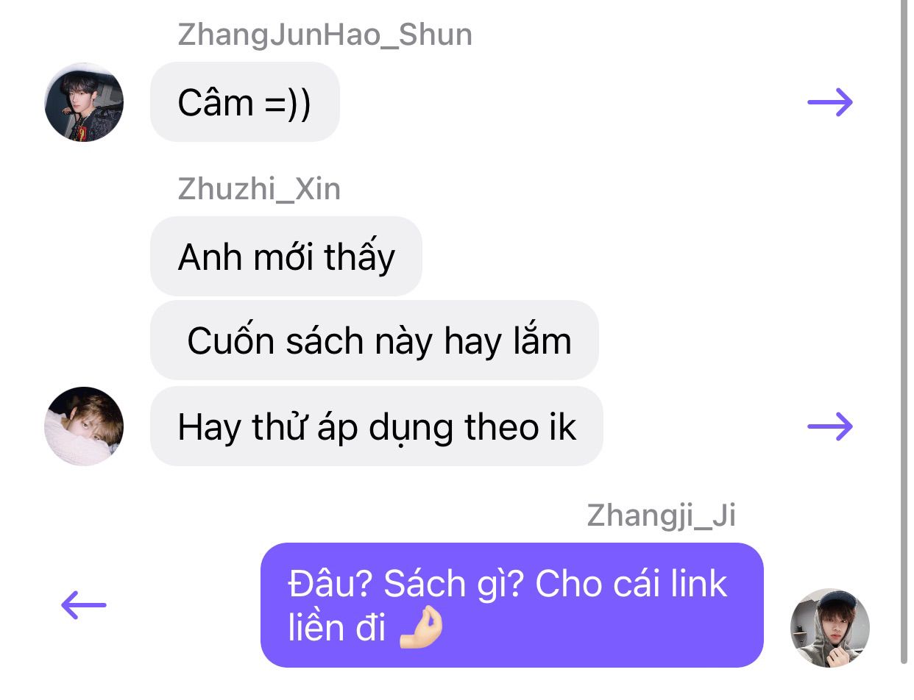Open the ZhangJunHao_Shun username label
This screenshot has height=700, width=914.
pos(325,35)
